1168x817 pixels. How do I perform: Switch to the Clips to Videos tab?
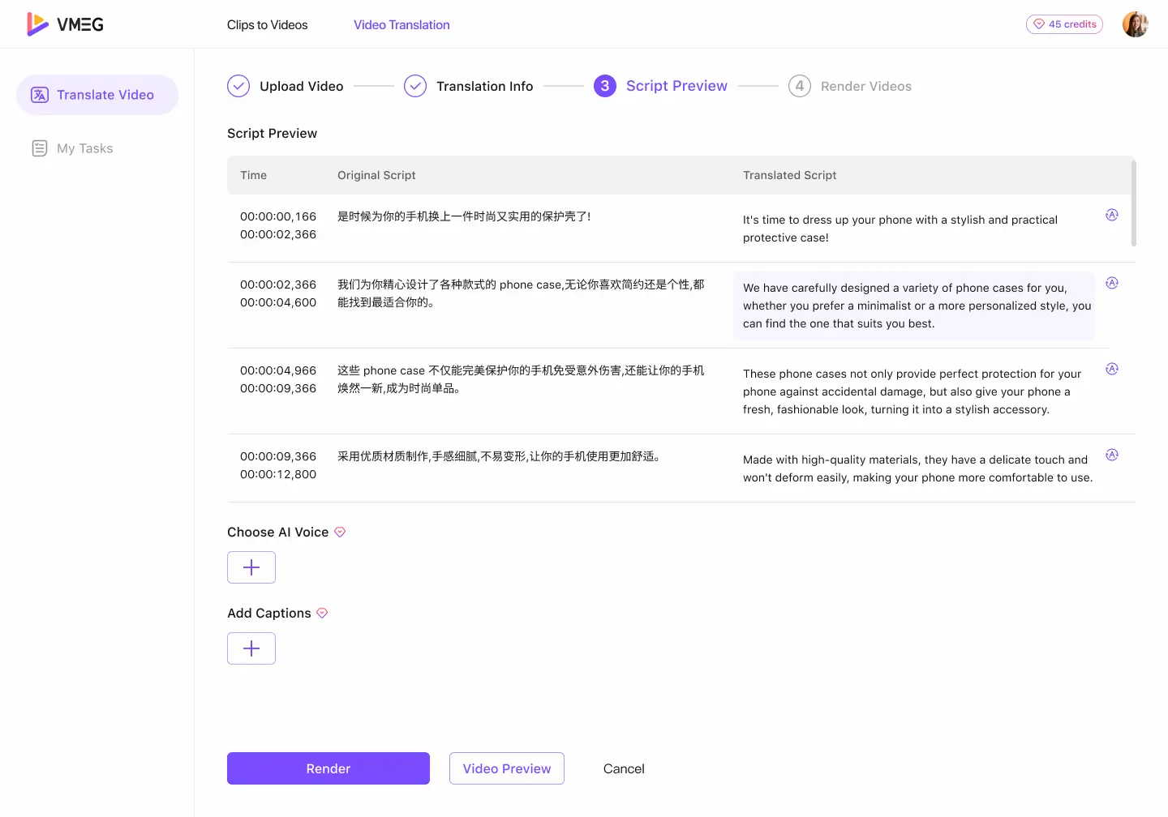pos(268,25)
